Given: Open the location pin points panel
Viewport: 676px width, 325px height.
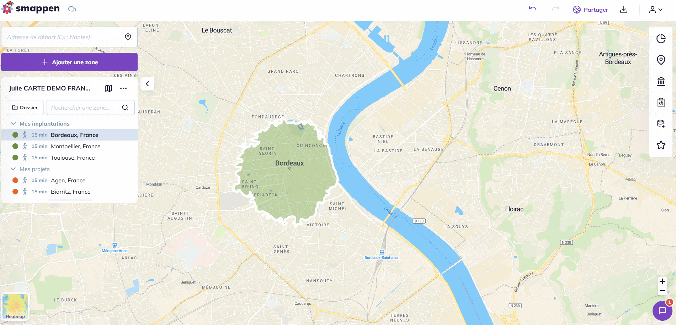Looking at the screenshot, I should [661, 60].
